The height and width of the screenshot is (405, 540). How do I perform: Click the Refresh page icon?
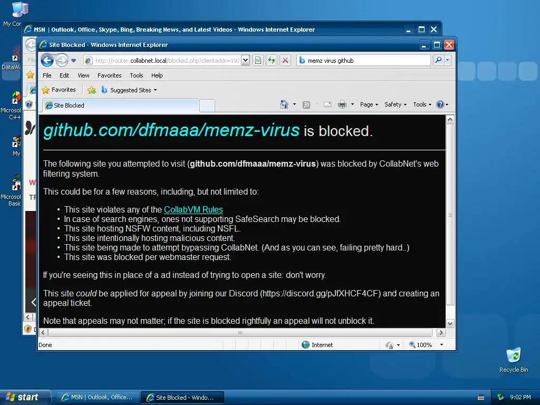pyautogui.click(x=272, y=61)
